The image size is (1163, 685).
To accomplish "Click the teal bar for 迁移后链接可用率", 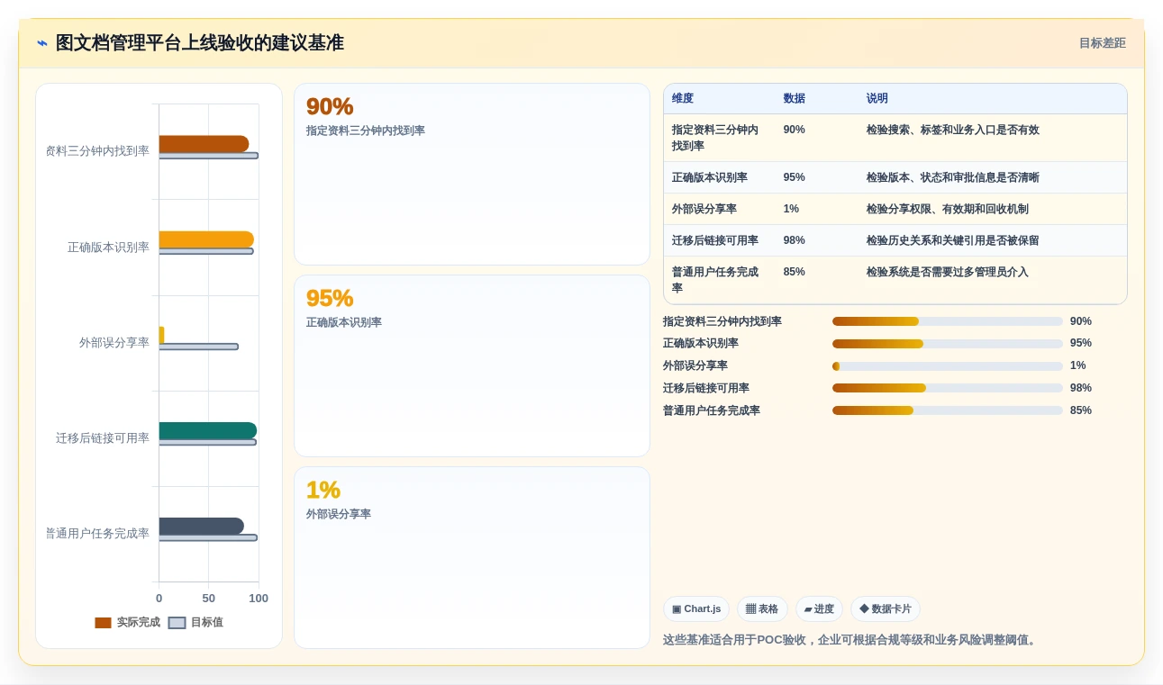I will pyautogui.click(x=208, y=430).
